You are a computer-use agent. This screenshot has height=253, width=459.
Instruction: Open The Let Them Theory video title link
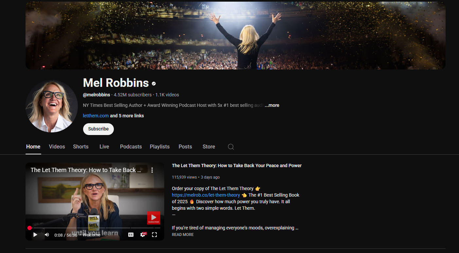[x=237, y=165]
